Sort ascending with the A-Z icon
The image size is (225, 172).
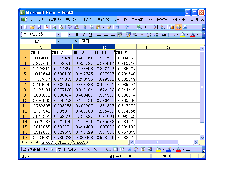coord(156,27)
